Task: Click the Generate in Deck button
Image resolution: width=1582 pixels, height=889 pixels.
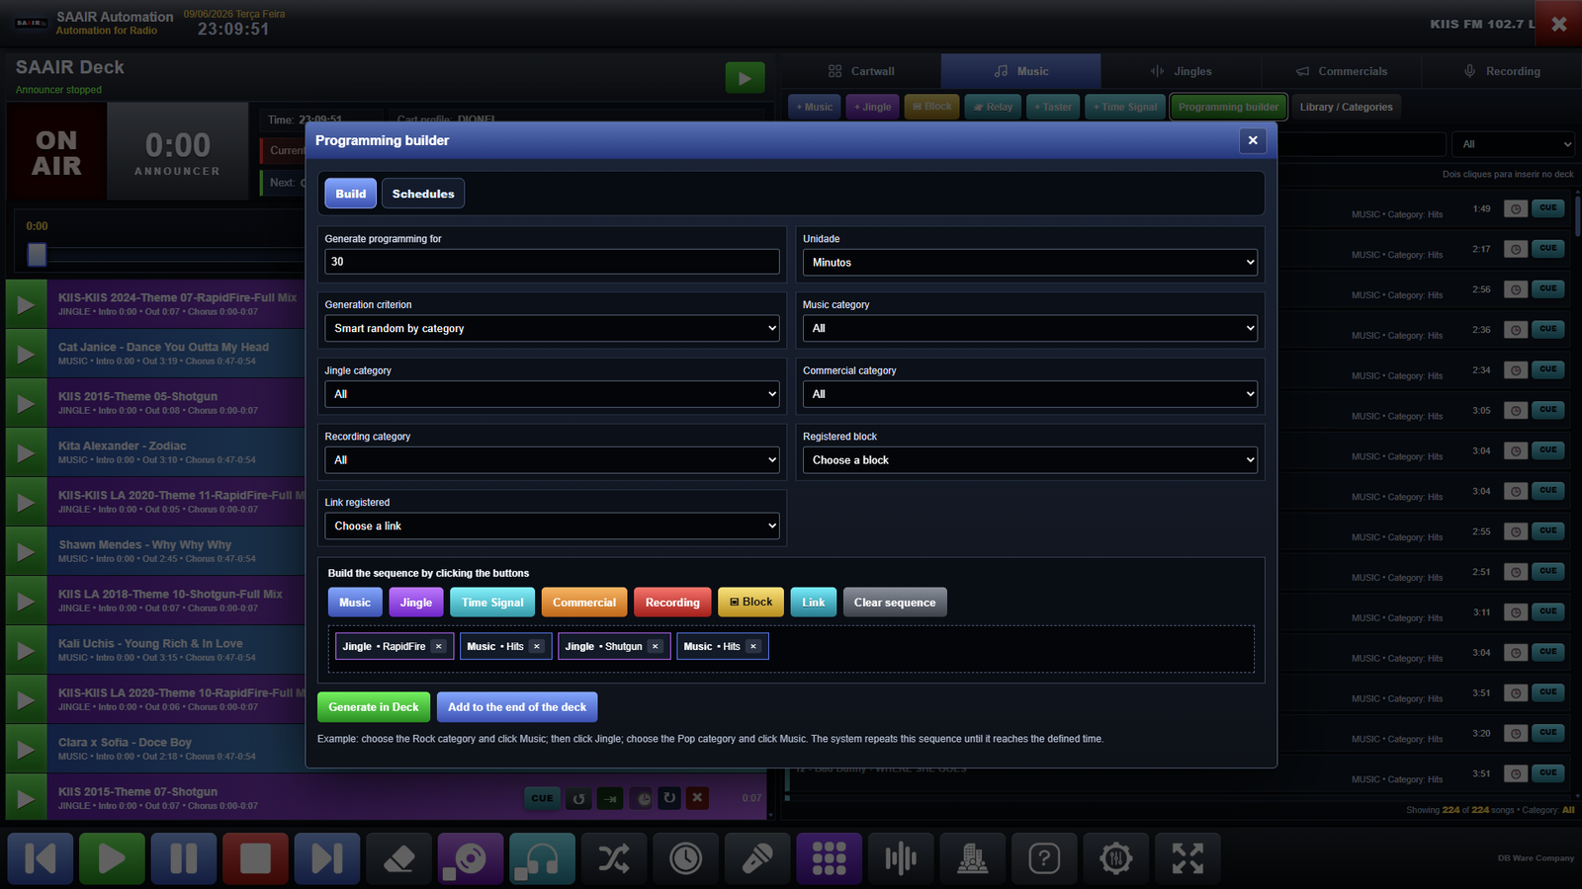Action: pos(374,707)
